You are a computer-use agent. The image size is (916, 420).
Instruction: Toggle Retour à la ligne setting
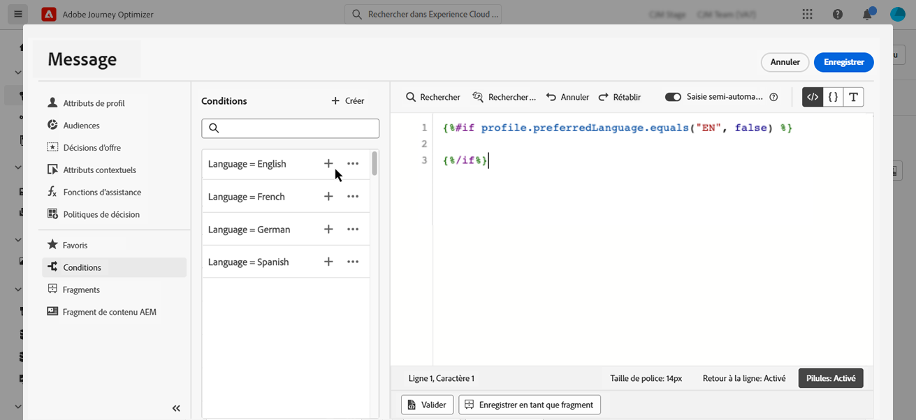744,378
